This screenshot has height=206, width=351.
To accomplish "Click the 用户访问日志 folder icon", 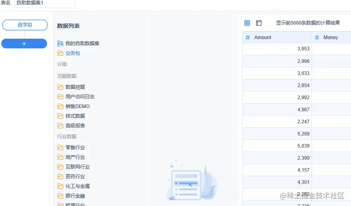I will (x=60, y=97).
